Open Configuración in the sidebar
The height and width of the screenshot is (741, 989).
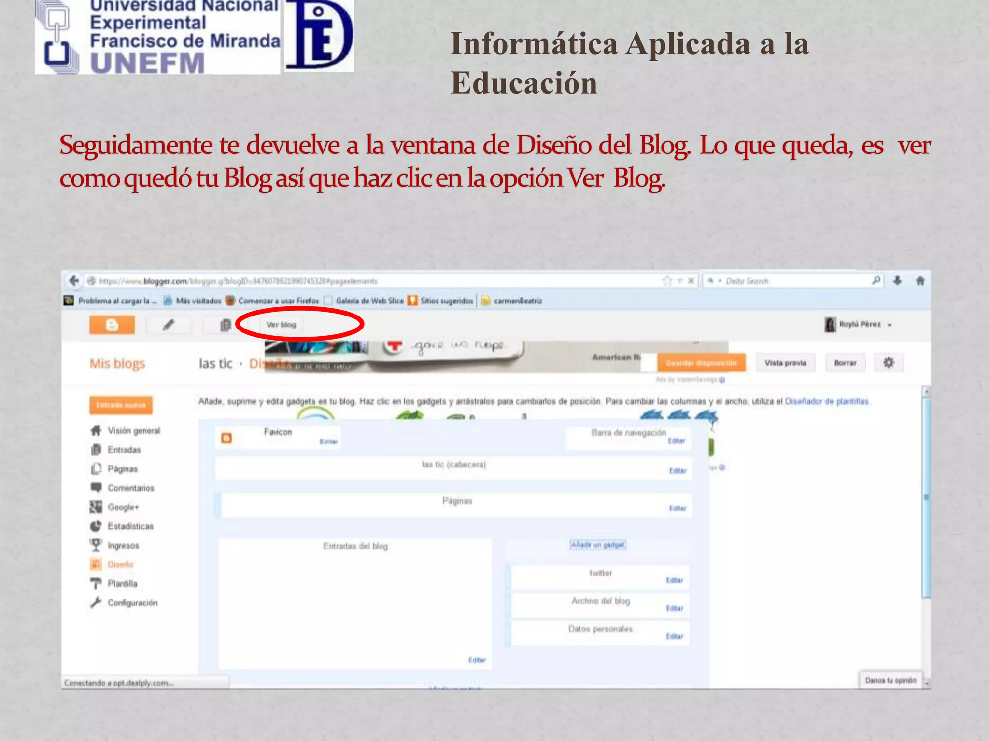(x=132, y=603)
